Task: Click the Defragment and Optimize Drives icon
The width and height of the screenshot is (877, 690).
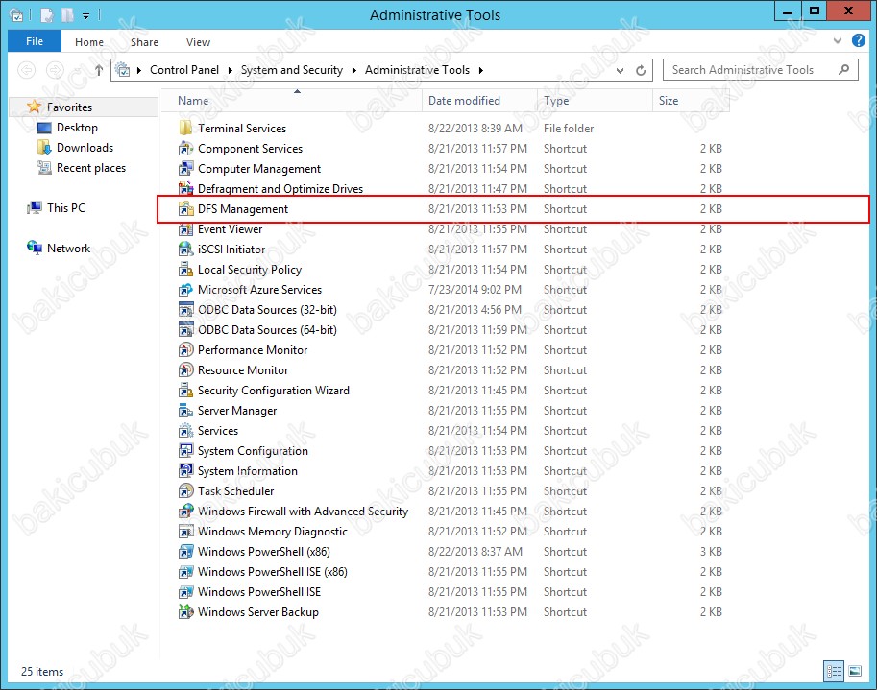Action: 185,189
